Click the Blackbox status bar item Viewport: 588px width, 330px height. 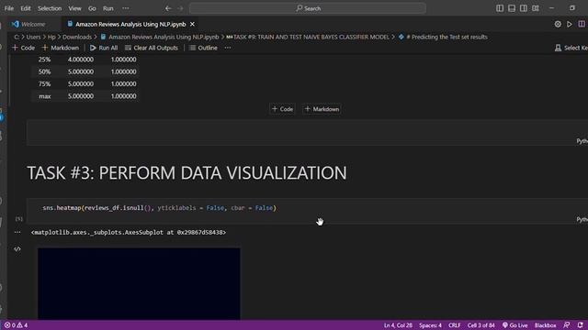545,325
